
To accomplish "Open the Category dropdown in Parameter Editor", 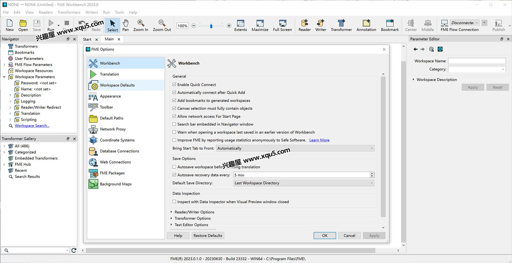I will pos(477,69).
